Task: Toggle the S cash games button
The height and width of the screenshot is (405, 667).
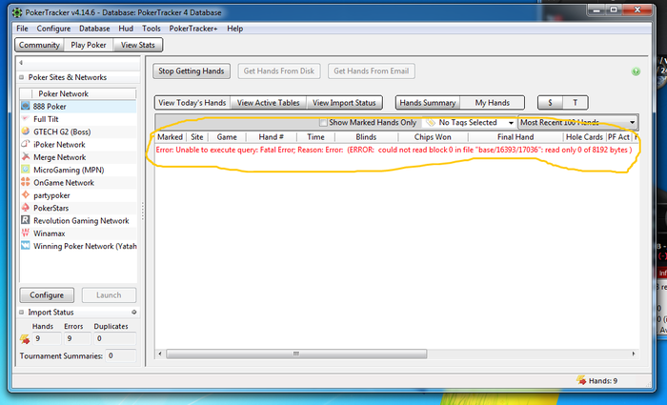Action: pos(551,103)
